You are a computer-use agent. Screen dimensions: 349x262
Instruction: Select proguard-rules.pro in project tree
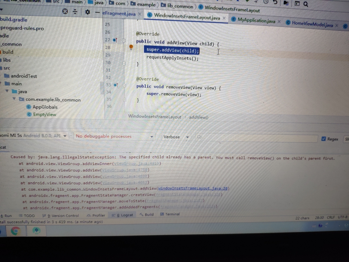[x=22, y=28]
